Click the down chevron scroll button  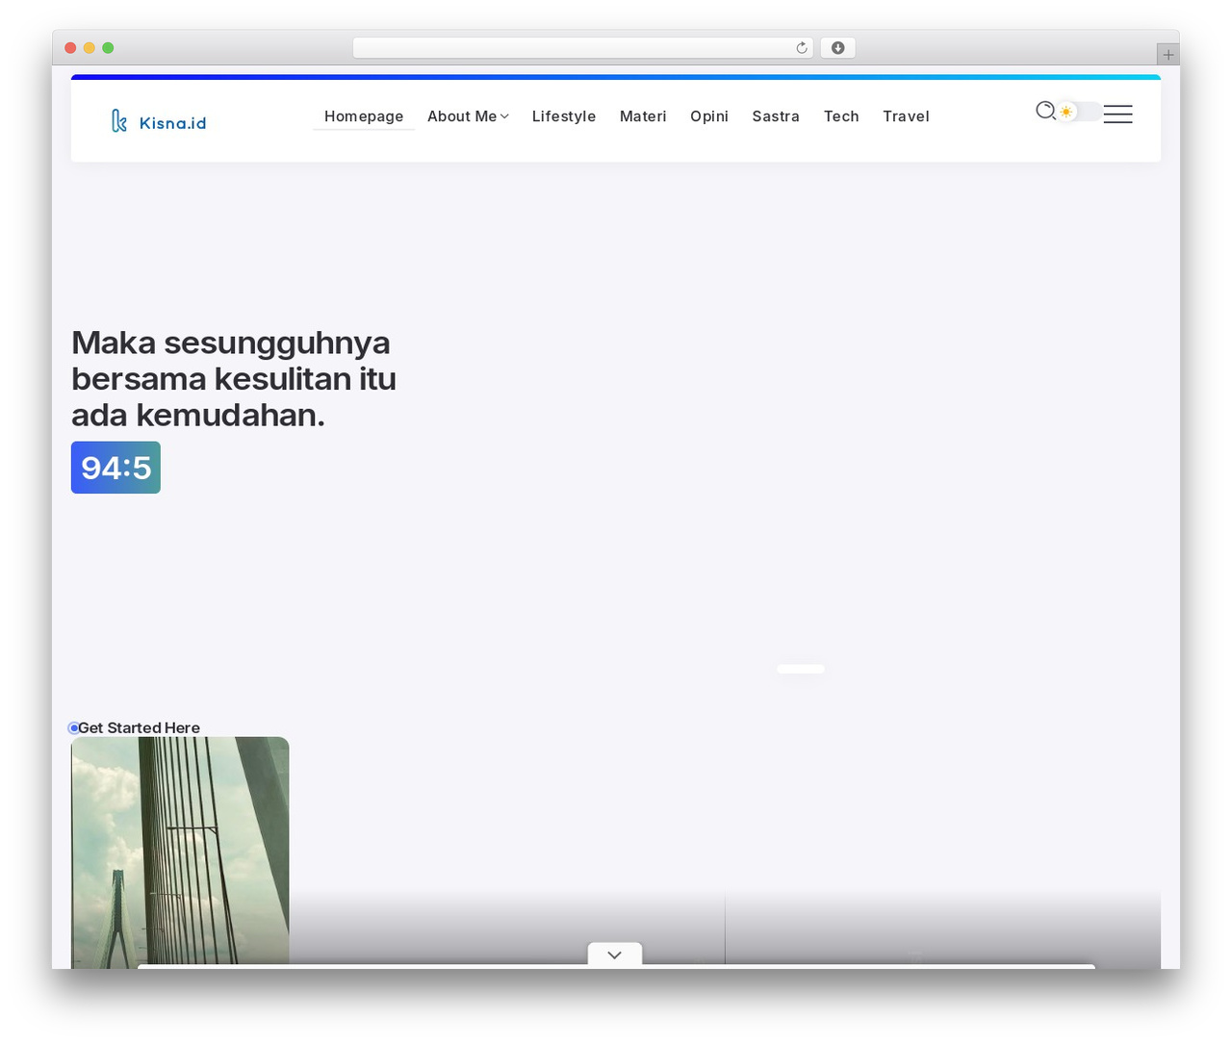point(615,954)
